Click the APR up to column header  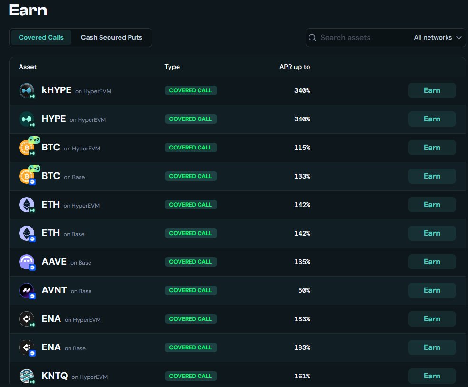point(295,67)
